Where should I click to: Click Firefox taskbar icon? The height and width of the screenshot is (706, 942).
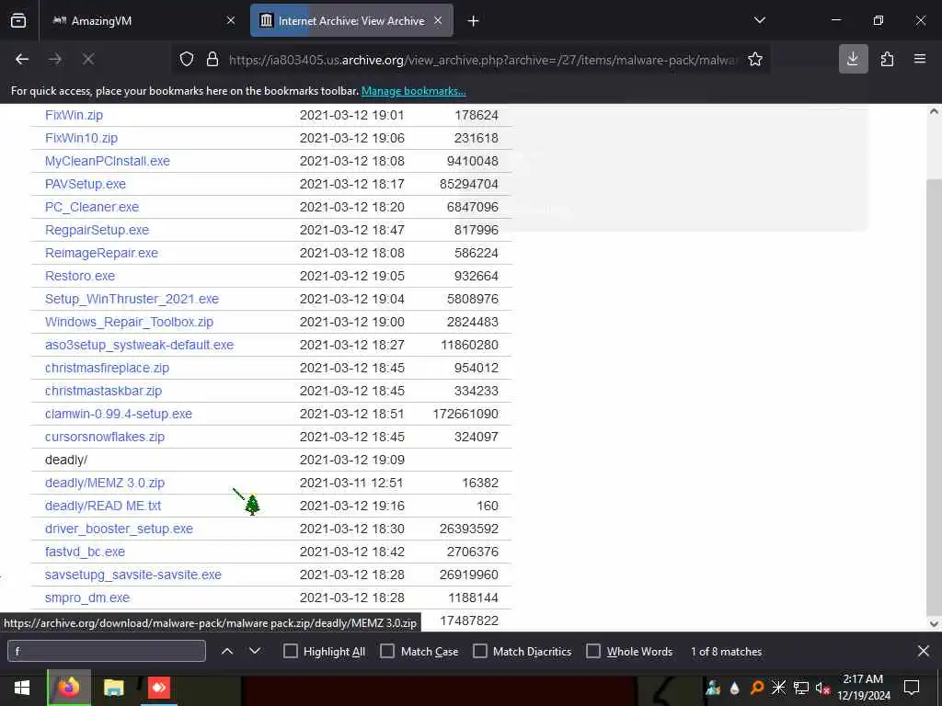coord(69,688)
